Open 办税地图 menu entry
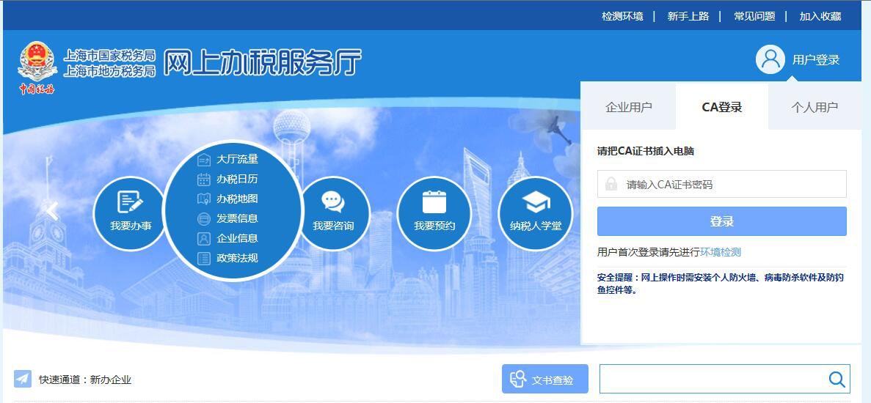 coord(236,199)
